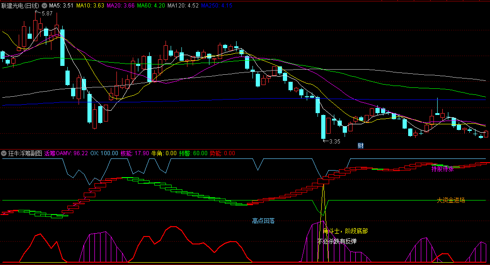Select MA5: 3.51 indicator value
This screenshot has height=265, width=490.
(61, 5)
